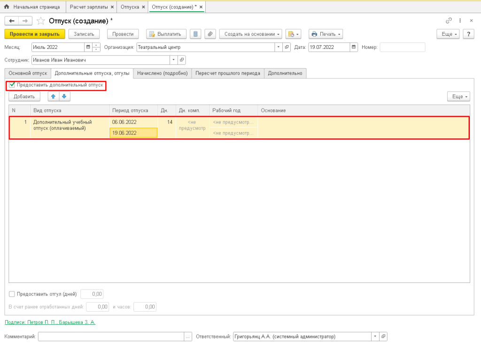
Task: Move row down with blue down arrow
Action: click(x=63, y=96)
